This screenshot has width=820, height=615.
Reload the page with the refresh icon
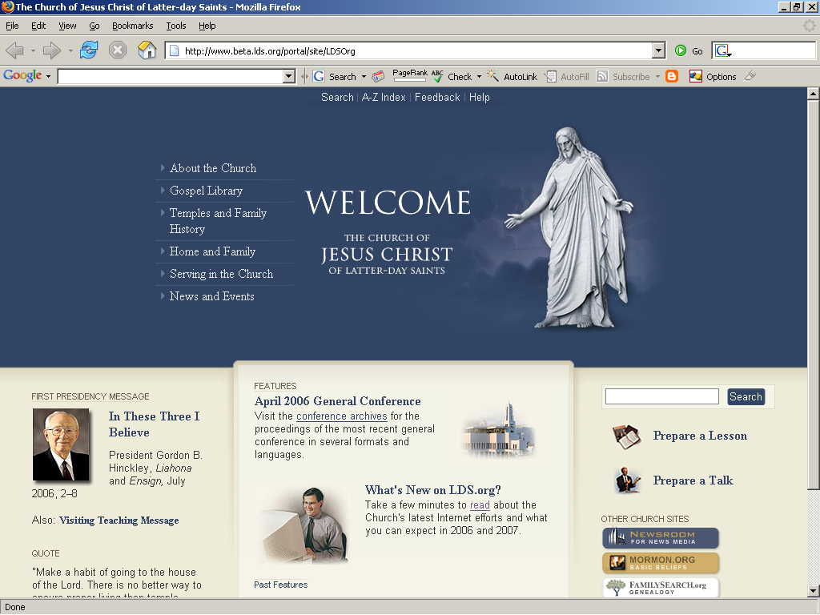coord(89,50)
